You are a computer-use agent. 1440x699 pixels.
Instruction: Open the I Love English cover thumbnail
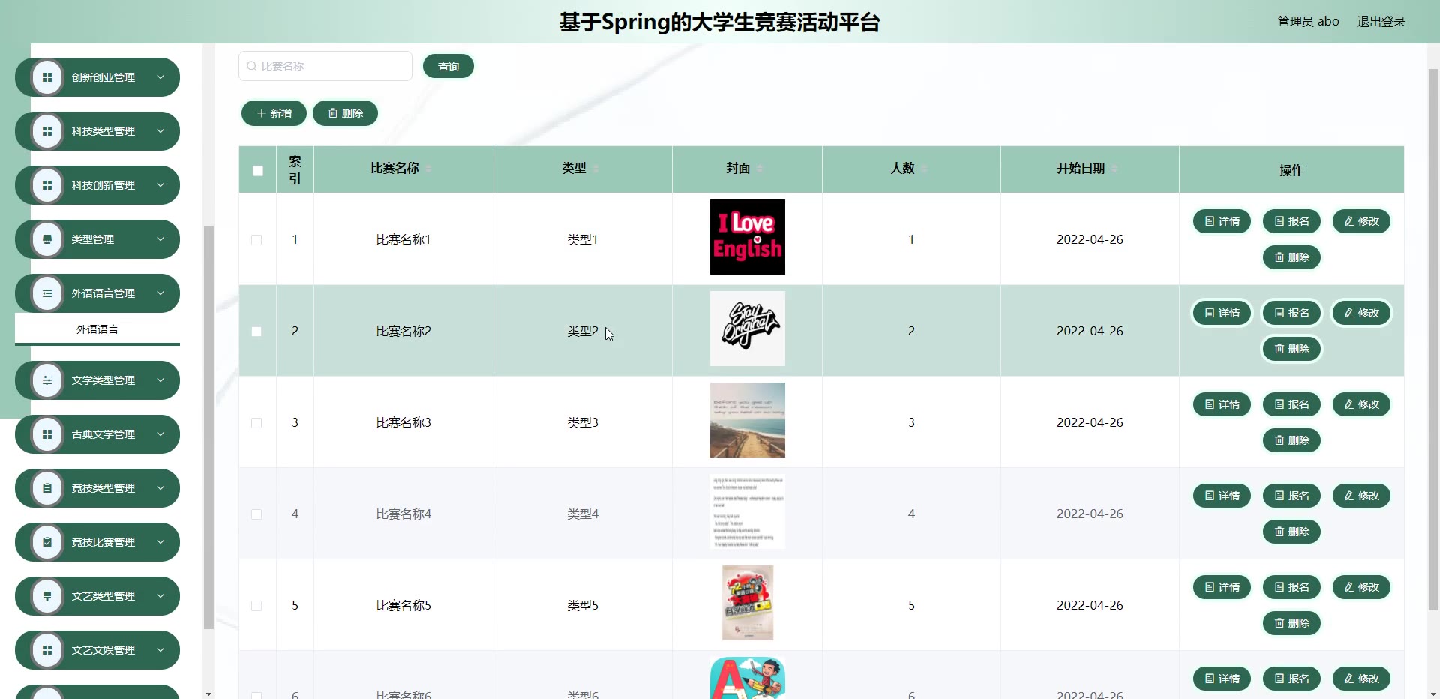tap(748, 237)
